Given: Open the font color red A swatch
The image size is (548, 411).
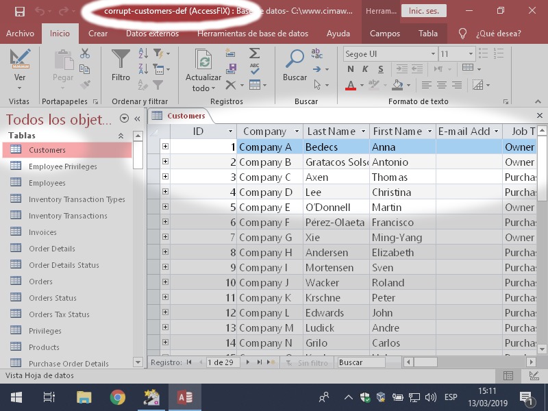Looking at the screenshot, I should point(351,85).
